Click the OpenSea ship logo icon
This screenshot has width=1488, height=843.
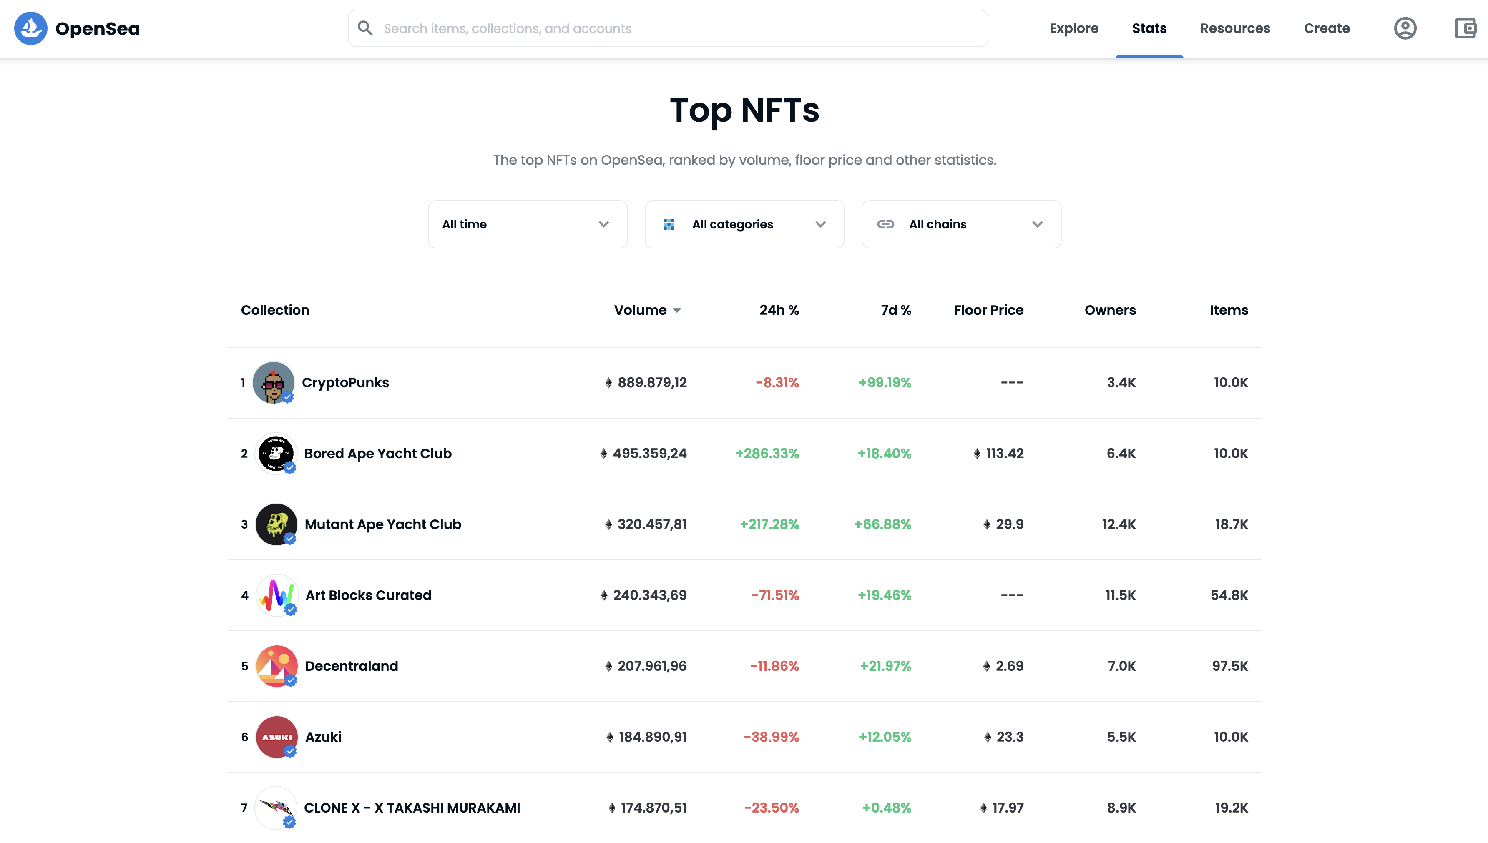31,28
